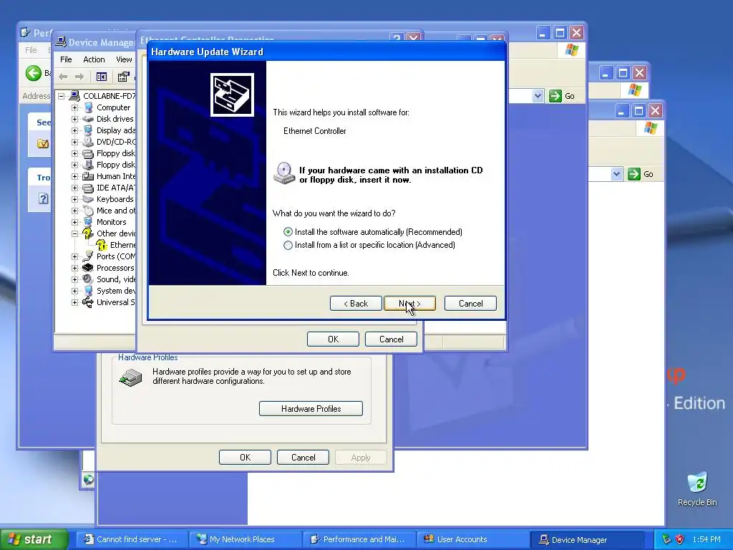Select the Floppy disk controllers icon
Viewport: 733px width, 550px height.
coord(88,153)
